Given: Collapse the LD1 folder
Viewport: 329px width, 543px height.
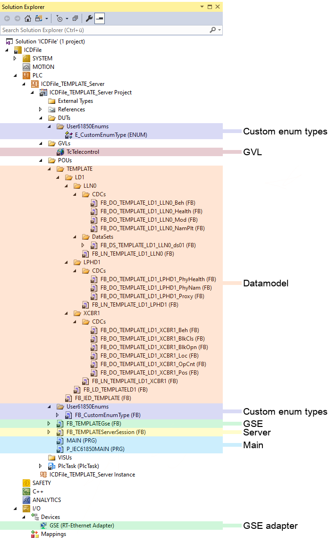Looking at the screenshot, I should click(58, 177).
